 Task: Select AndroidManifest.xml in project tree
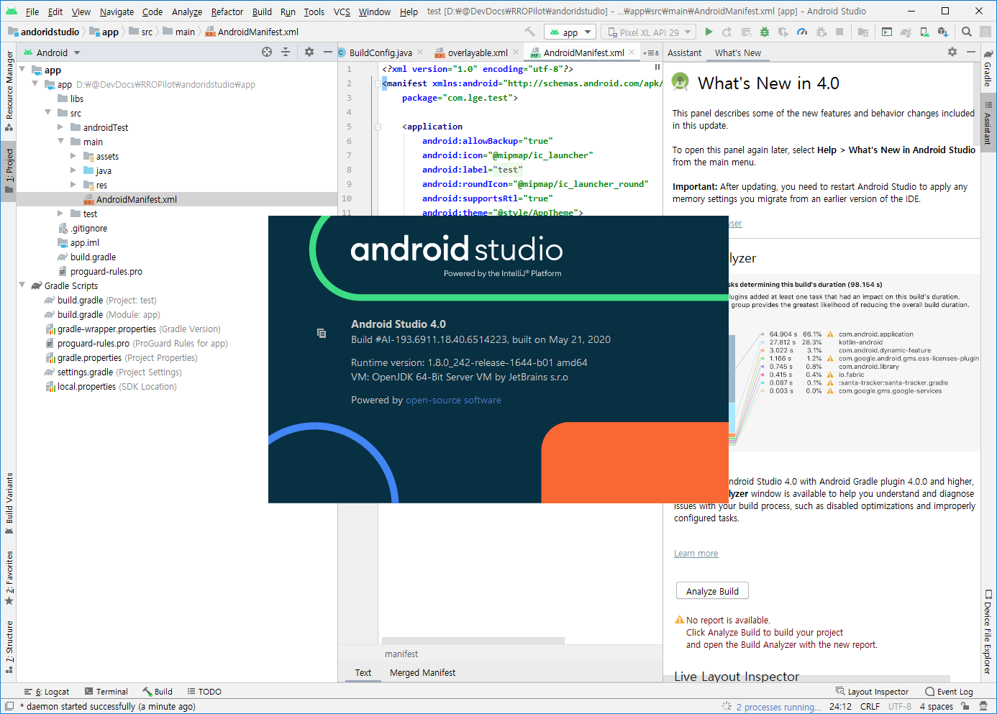coord(177,199)
